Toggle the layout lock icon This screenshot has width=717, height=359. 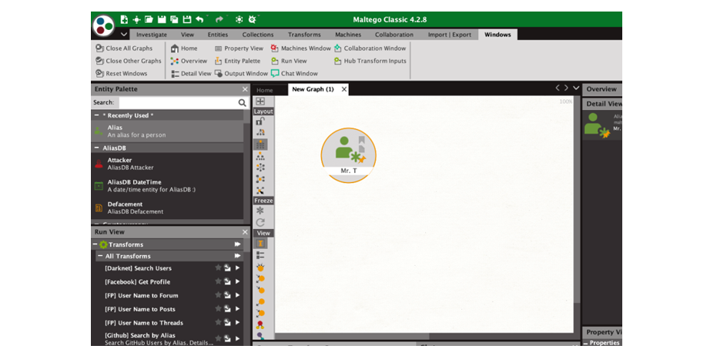[260, 121]
